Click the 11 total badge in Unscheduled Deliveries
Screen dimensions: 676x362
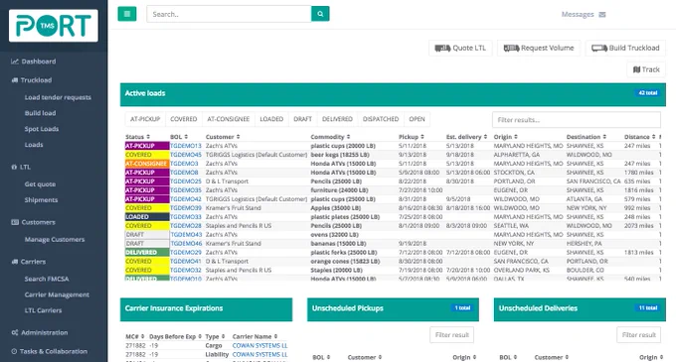[647, 307]
